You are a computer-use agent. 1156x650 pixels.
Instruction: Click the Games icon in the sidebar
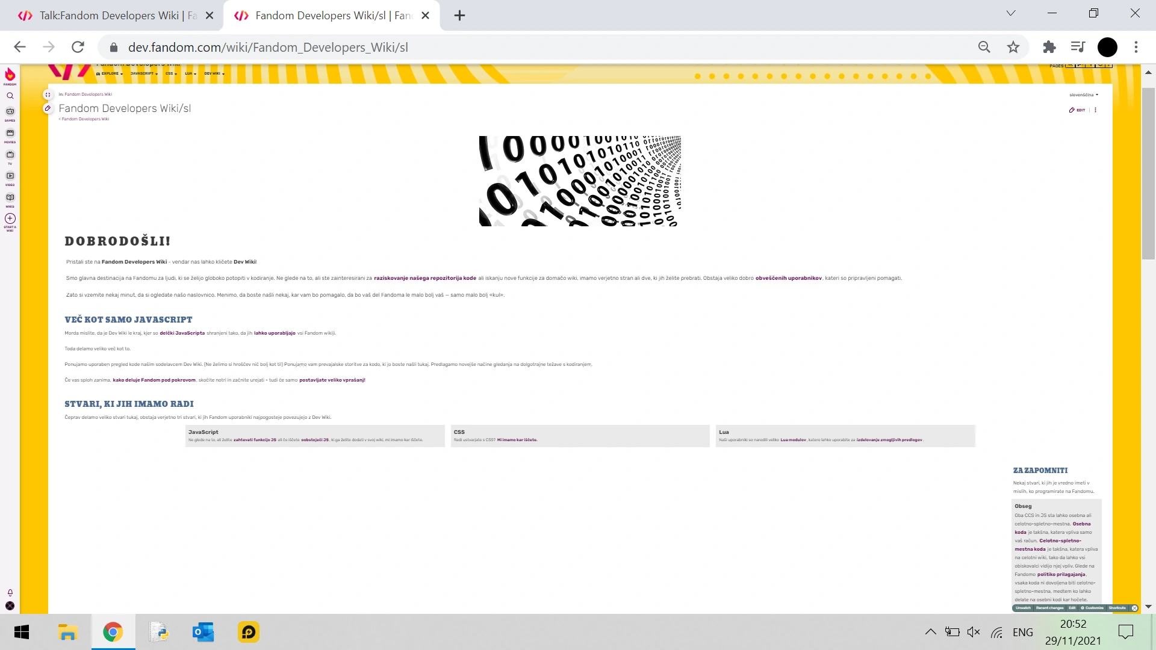point(10,113)
